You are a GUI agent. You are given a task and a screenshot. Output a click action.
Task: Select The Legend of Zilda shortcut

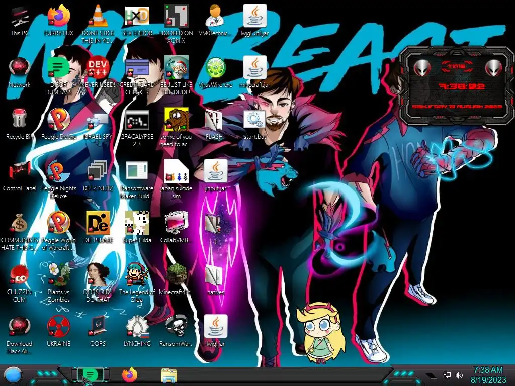137,283
